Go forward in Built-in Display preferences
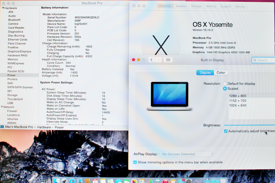 [158, 60]
